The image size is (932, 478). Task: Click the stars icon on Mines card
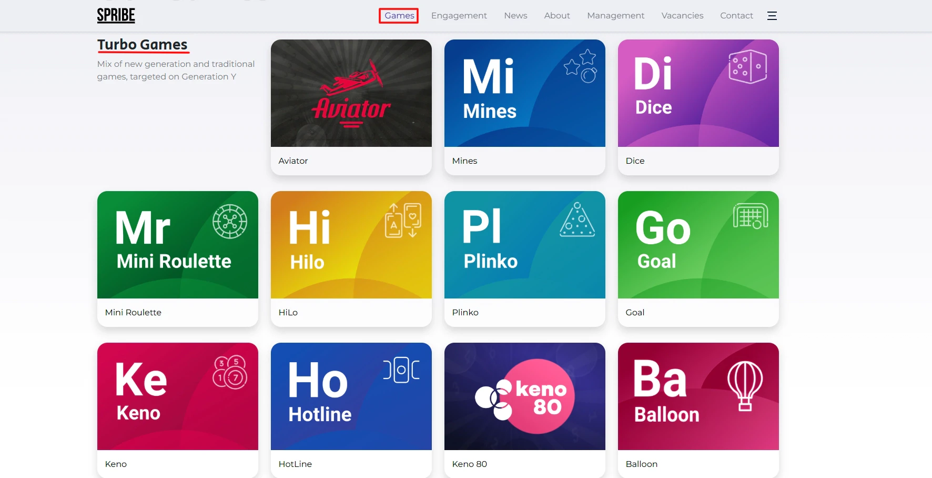tap(581, 66)
